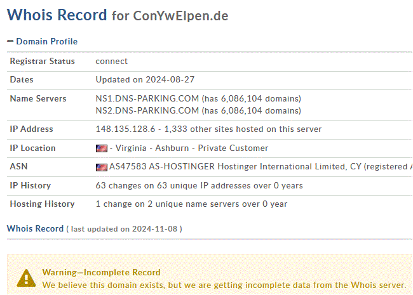The width and height of the screenshot is (413, 295).
Task: Click the US flag in IP Location row
Action: (x=102, y=148)
